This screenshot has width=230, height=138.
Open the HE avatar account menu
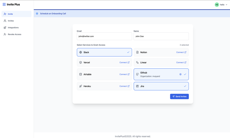pos(217,5)
